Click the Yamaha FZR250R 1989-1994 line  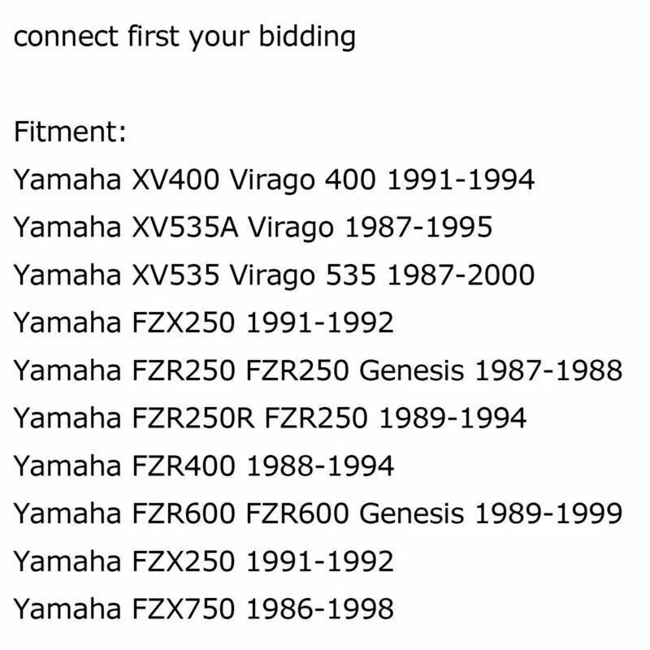tap(270, 418)
